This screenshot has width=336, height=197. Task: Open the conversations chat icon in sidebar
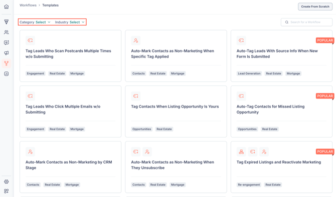(7, 42)
